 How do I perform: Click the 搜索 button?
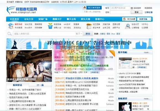(x=88, y=34)
